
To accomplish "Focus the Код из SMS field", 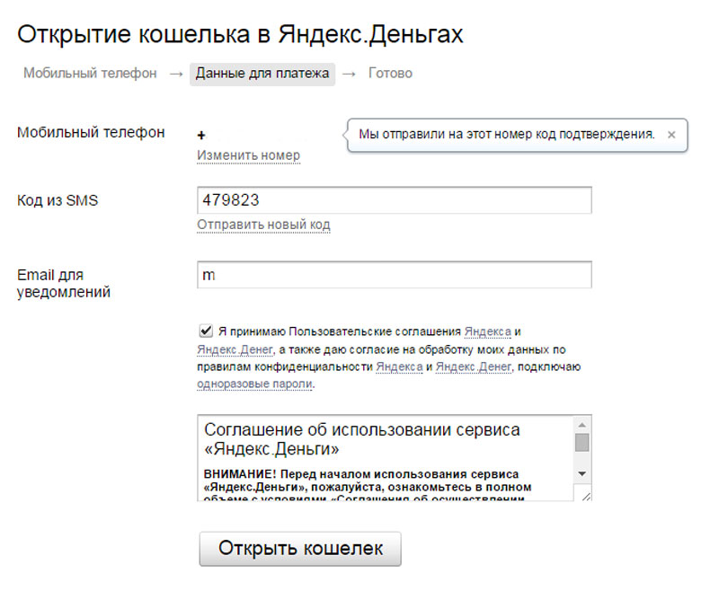I will (x=395, y=200).
